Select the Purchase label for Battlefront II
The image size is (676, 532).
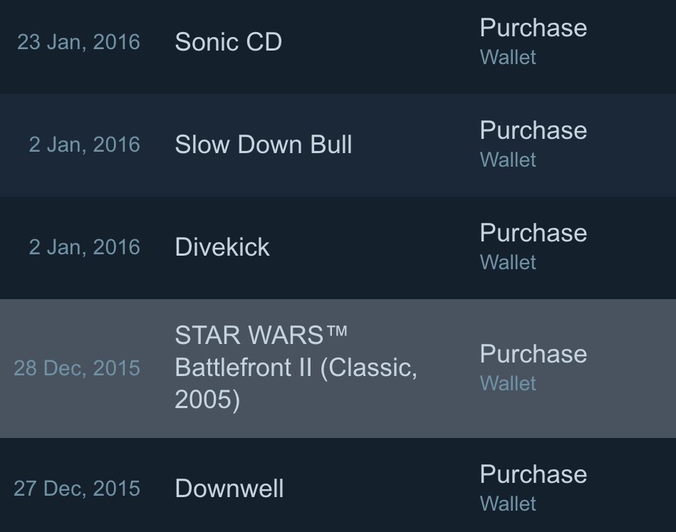click(533, 354)
